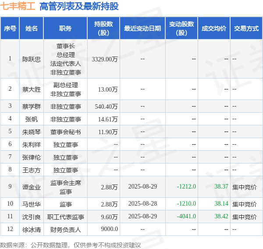
Task: Click 2025-08-29 date in 沈引良's row
Action: pyautogui.click(x=142, y=216)
